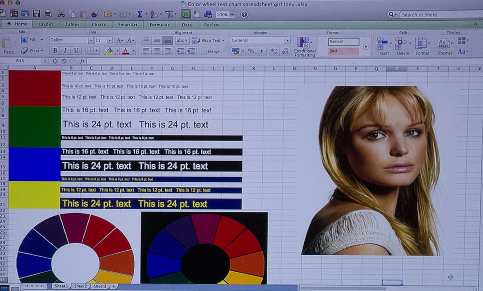Align text right in the cell

tap(168, 51)
